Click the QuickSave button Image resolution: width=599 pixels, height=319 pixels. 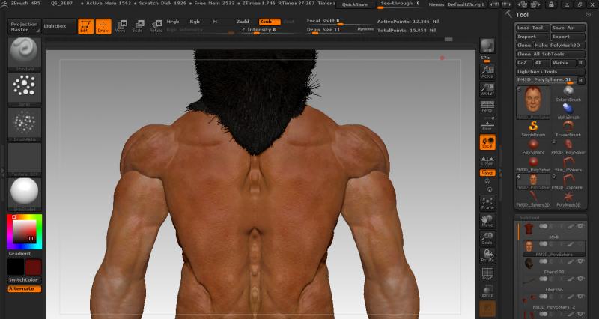pos(355,4)
